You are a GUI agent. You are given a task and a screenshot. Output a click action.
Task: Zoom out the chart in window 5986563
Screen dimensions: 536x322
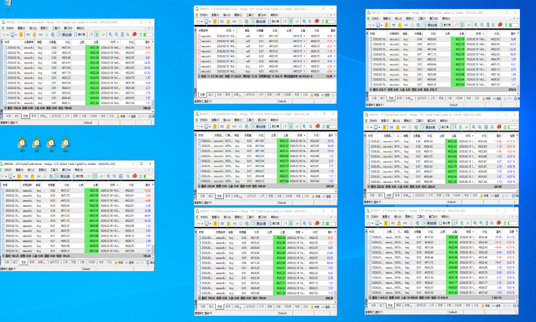point(116,35)
